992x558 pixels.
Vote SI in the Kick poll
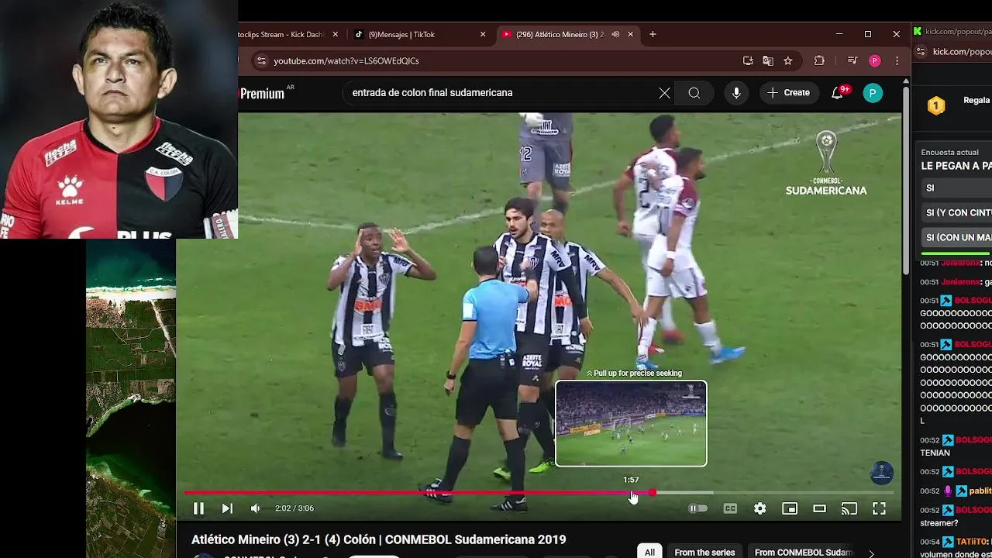956,188
